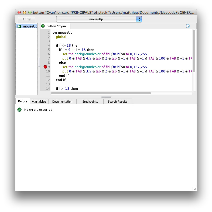Show the Breakpoints tab

coord(90,102)
